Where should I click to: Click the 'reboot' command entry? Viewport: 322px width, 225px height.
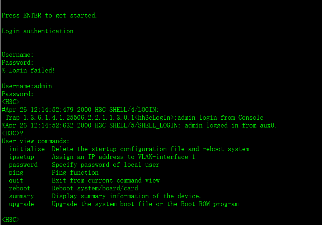click(x=20, y=188)
